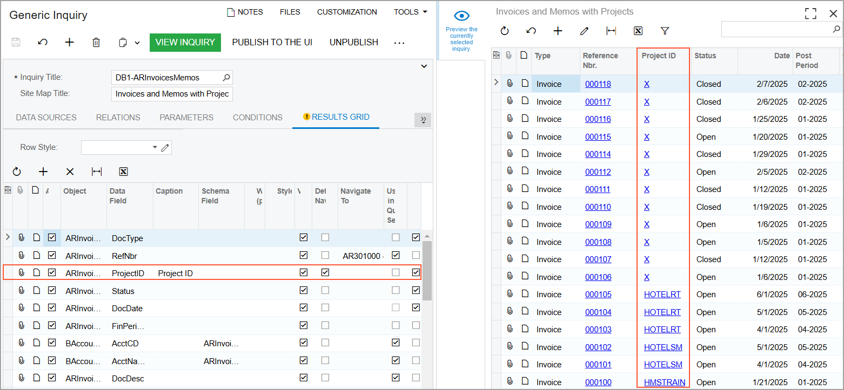Collapse the inquiry summary section chevron

click(x=424, y=66)
